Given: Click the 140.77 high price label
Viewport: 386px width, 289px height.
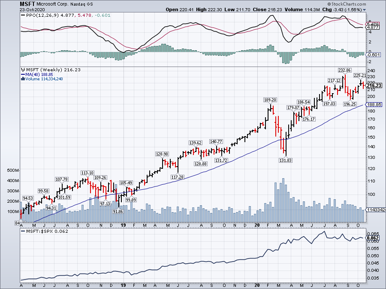Looking at the screenshot, I should click(x=216, y=141).
